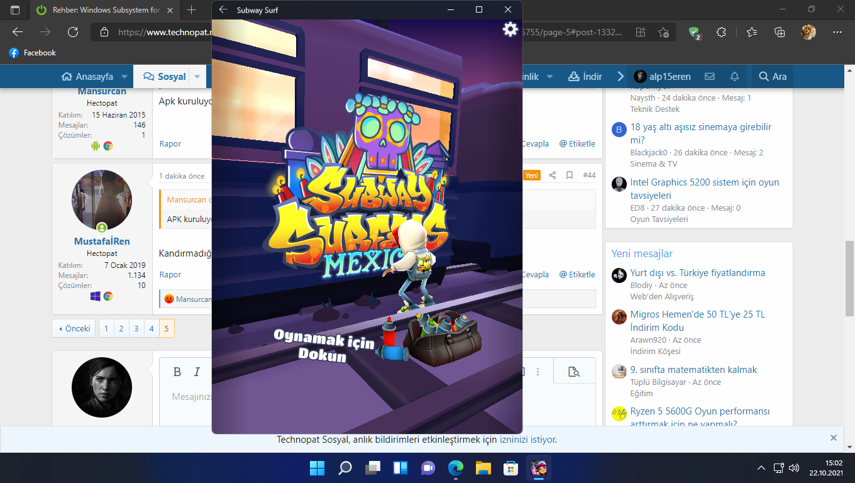Open a new browser tab
The image size is (855, 483).
coord(192,10)
